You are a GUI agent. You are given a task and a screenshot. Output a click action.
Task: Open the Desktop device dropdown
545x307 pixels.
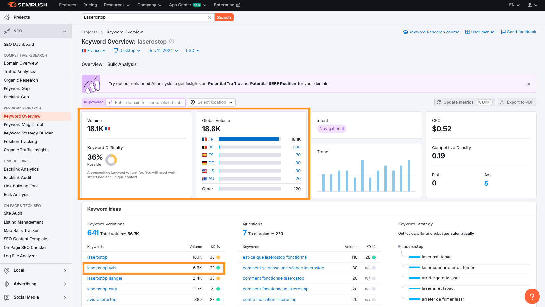coord(127,51)
